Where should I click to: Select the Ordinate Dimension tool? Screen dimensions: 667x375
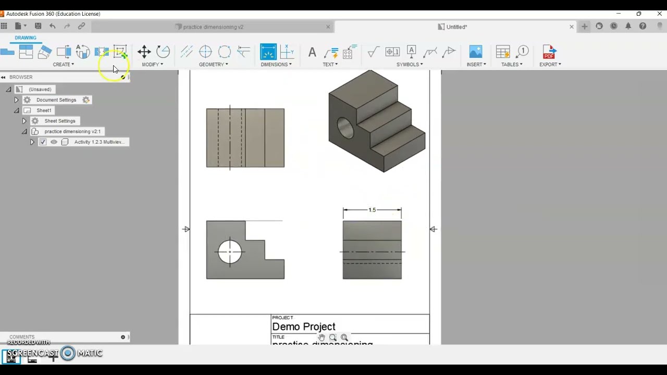pyautogui.click(x=287, y=52)
